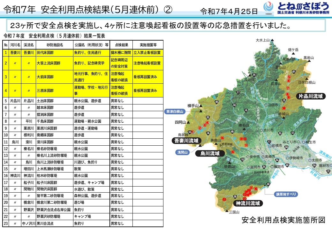The width and height of the screenshot is (332, 230).
Task: Click the 公園名(利用状況)等 column header
Action: click(x=92, y=45)
